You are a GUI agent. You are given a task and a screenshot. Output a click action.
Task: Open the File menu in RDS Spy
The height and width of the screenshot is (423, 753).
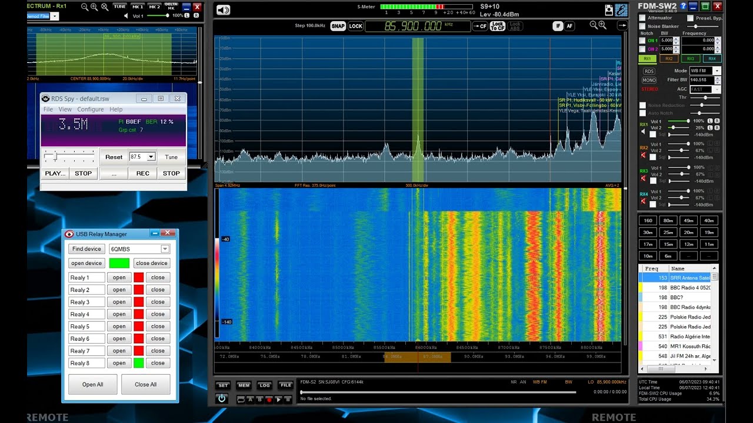tap(48, 109)
